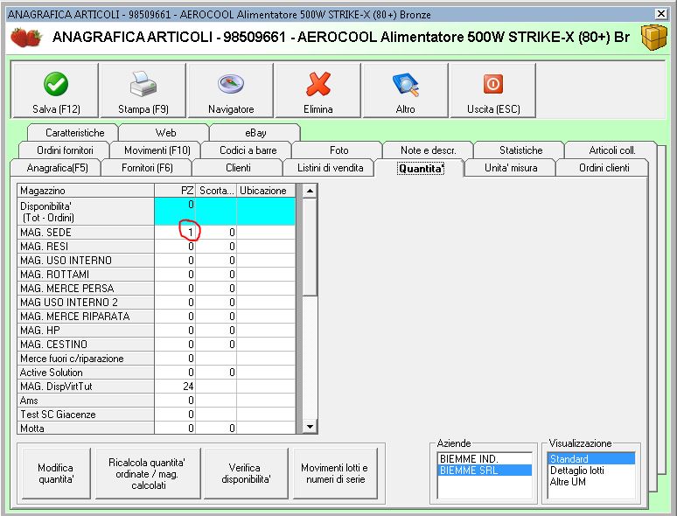Screen dimensions: 677x516
Task: Switch to Movimenti (F10) tab
Action: tap(157, 150)
